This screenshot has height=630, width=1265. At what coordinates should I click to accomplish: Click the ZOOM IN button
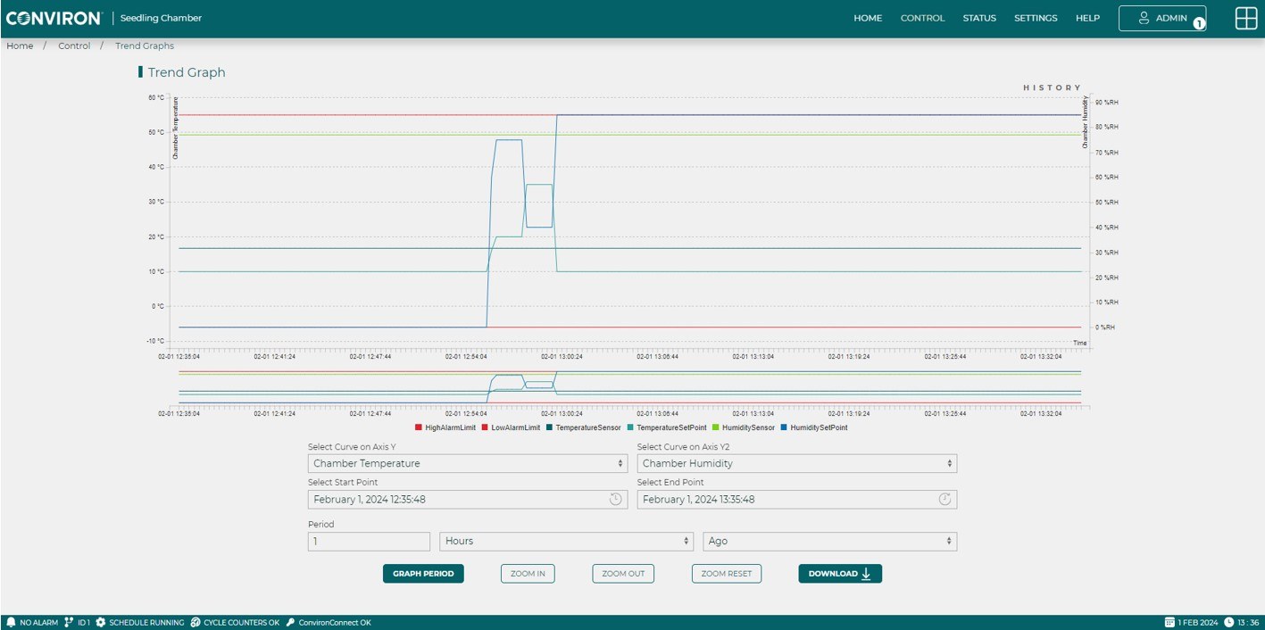coord(528,574)
